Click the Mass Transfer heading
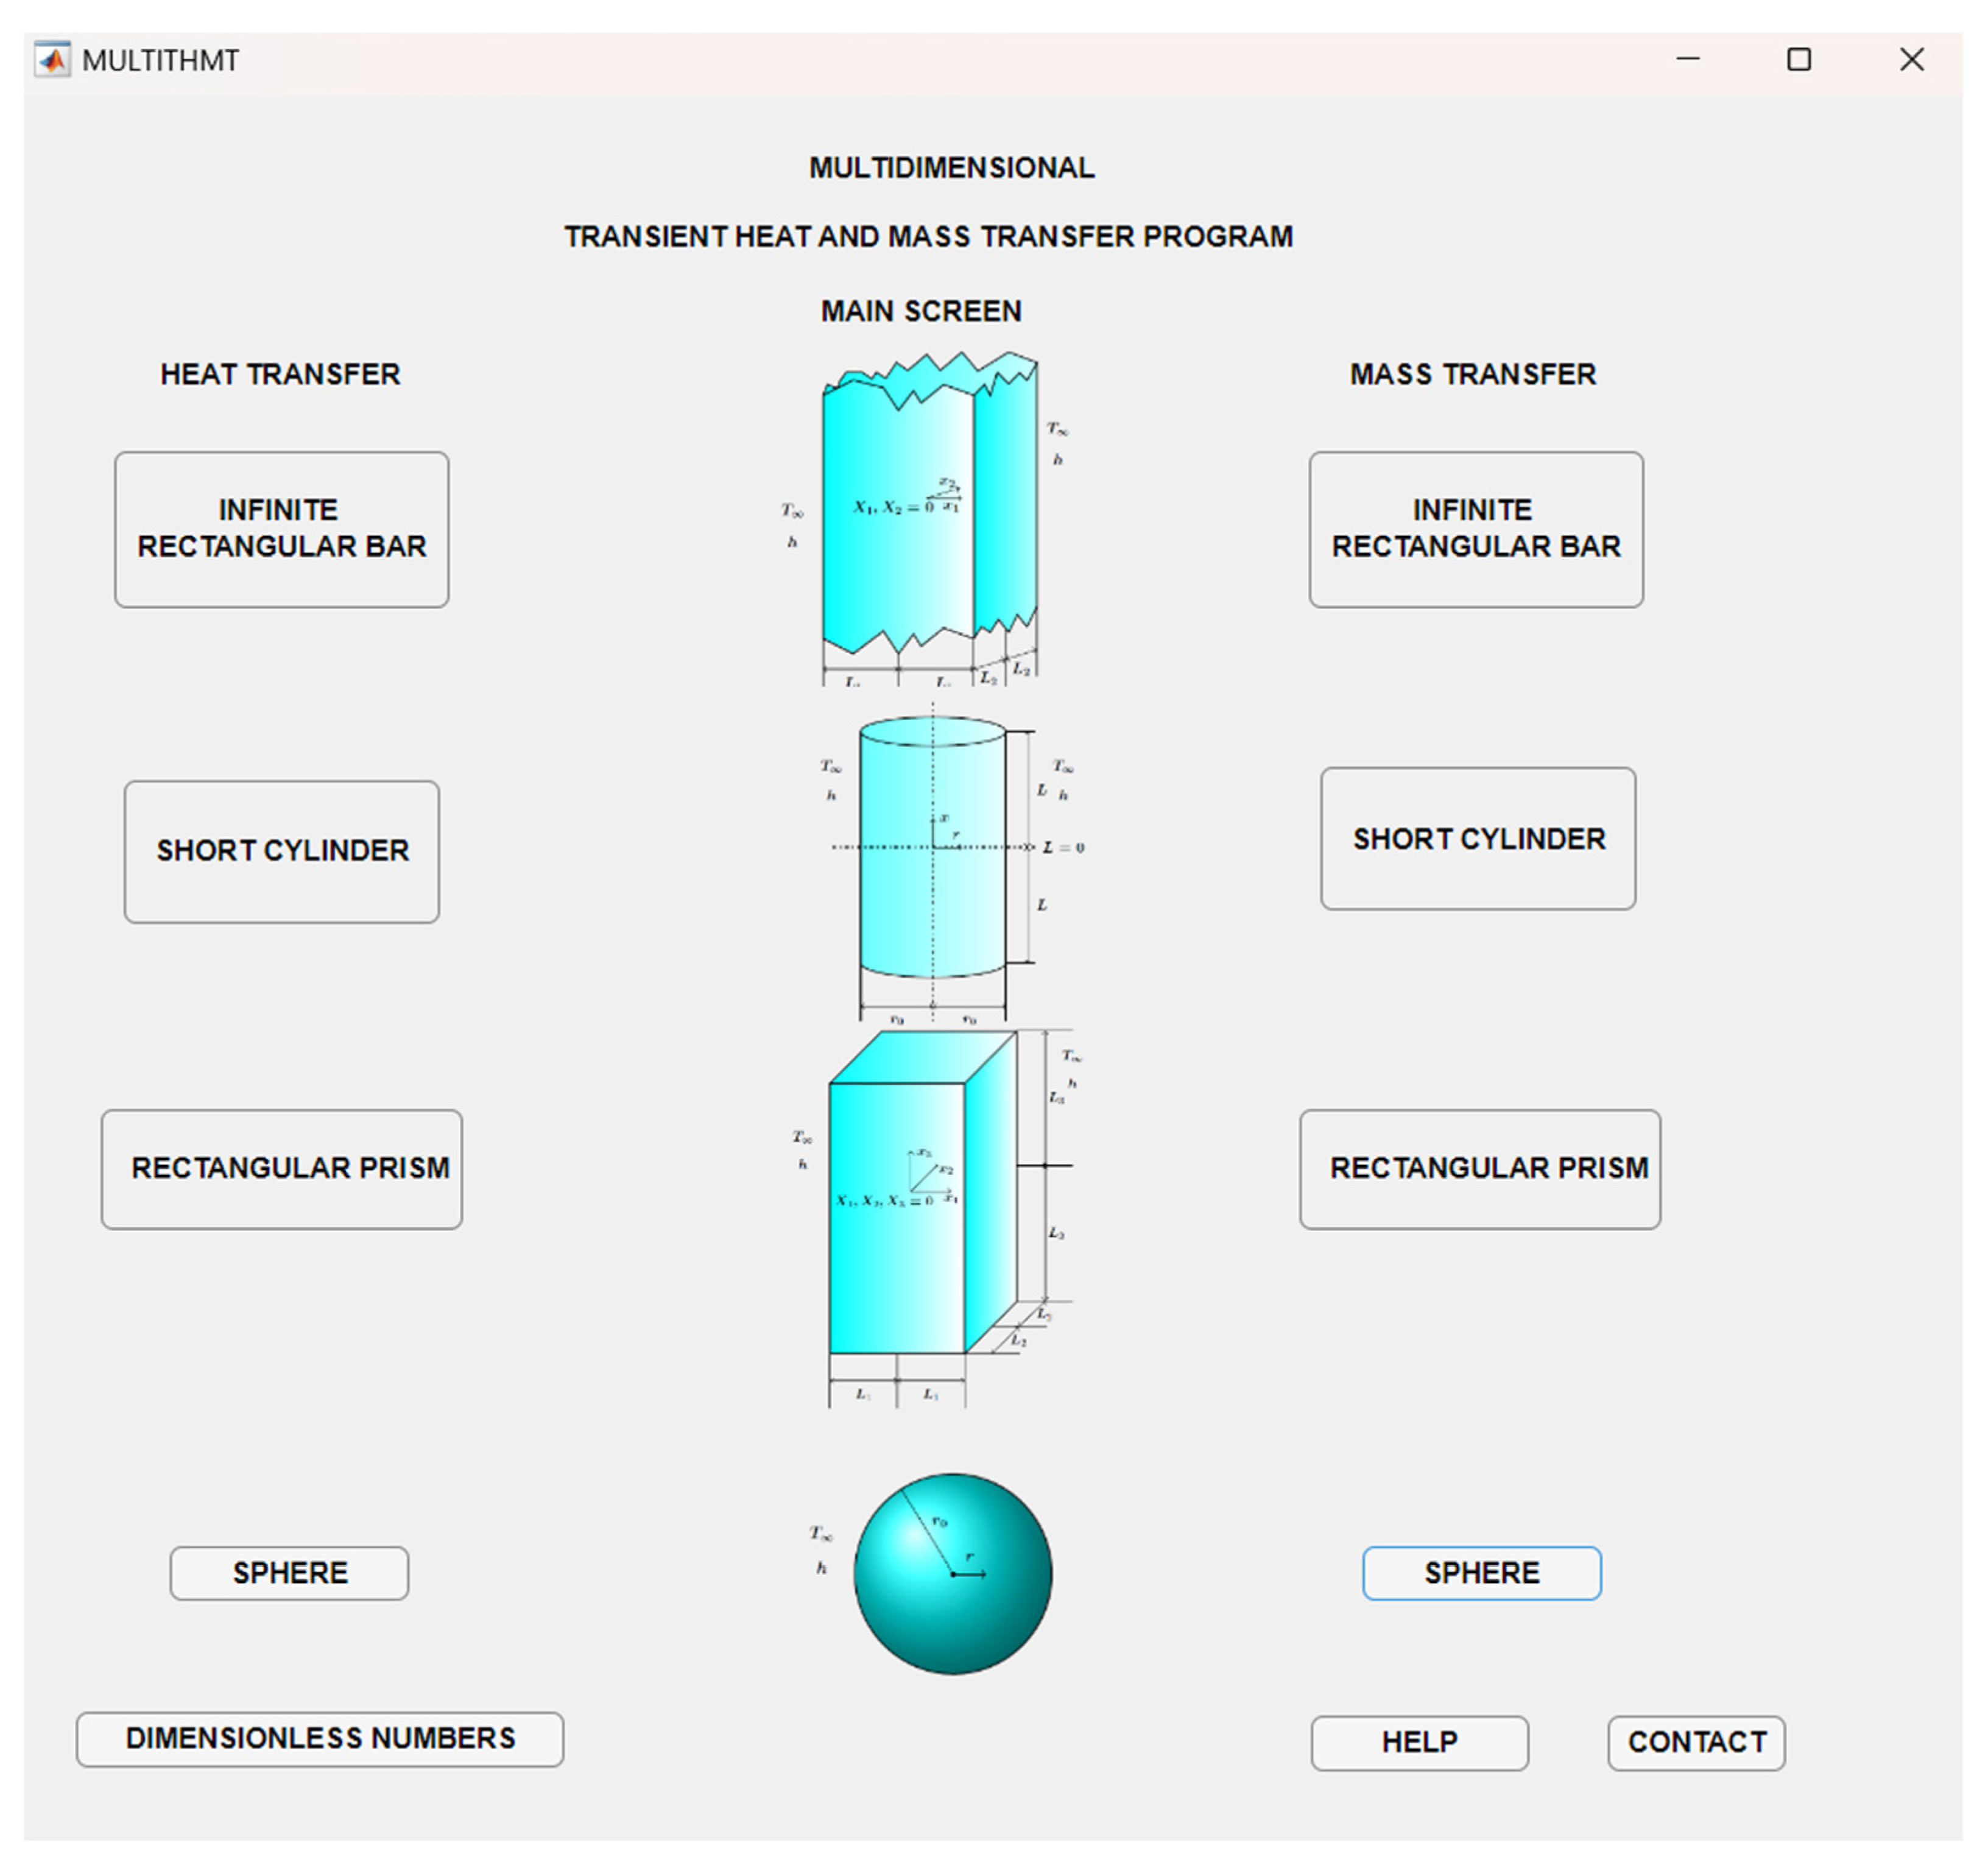 tap(1472, 374)
